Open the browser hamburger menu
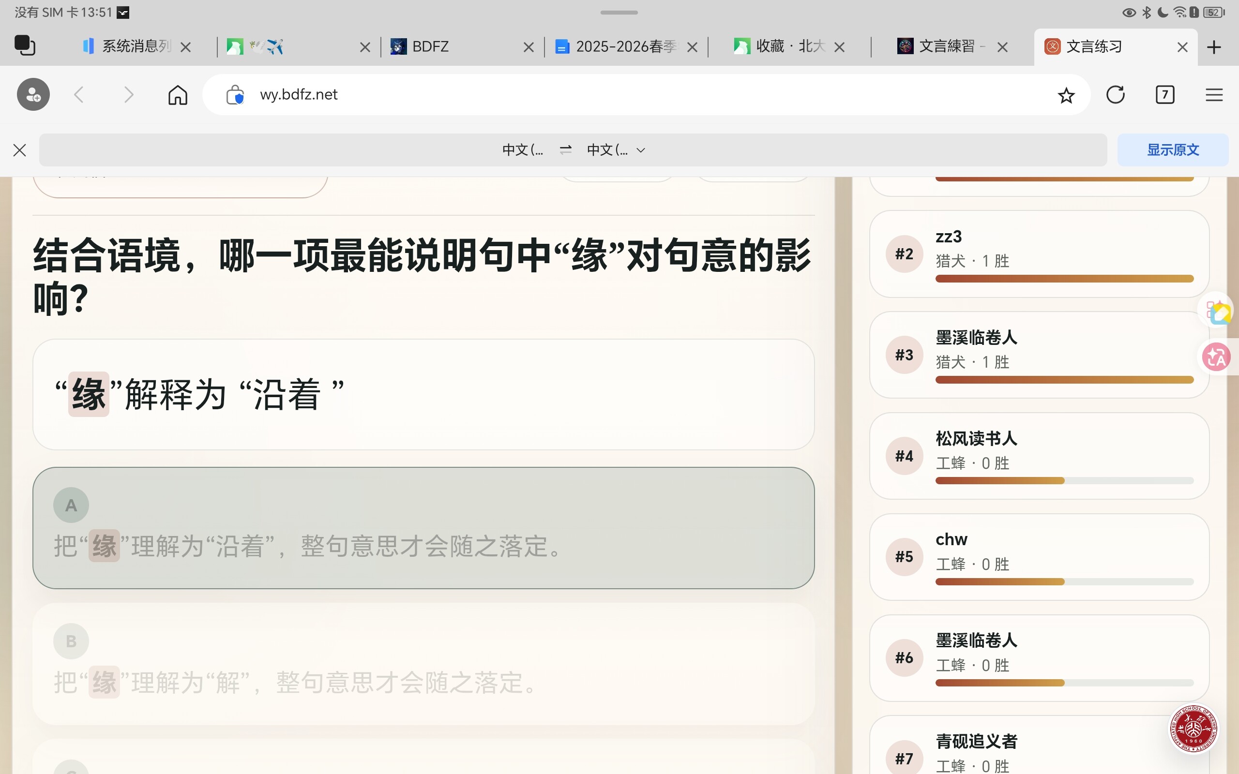 tap(1214, 95)
